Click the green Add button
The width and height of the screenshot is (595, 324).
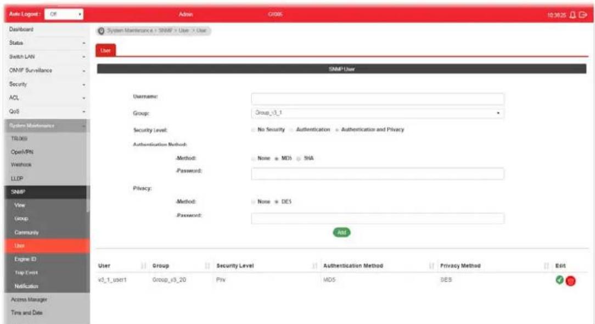tap(341, 232)
